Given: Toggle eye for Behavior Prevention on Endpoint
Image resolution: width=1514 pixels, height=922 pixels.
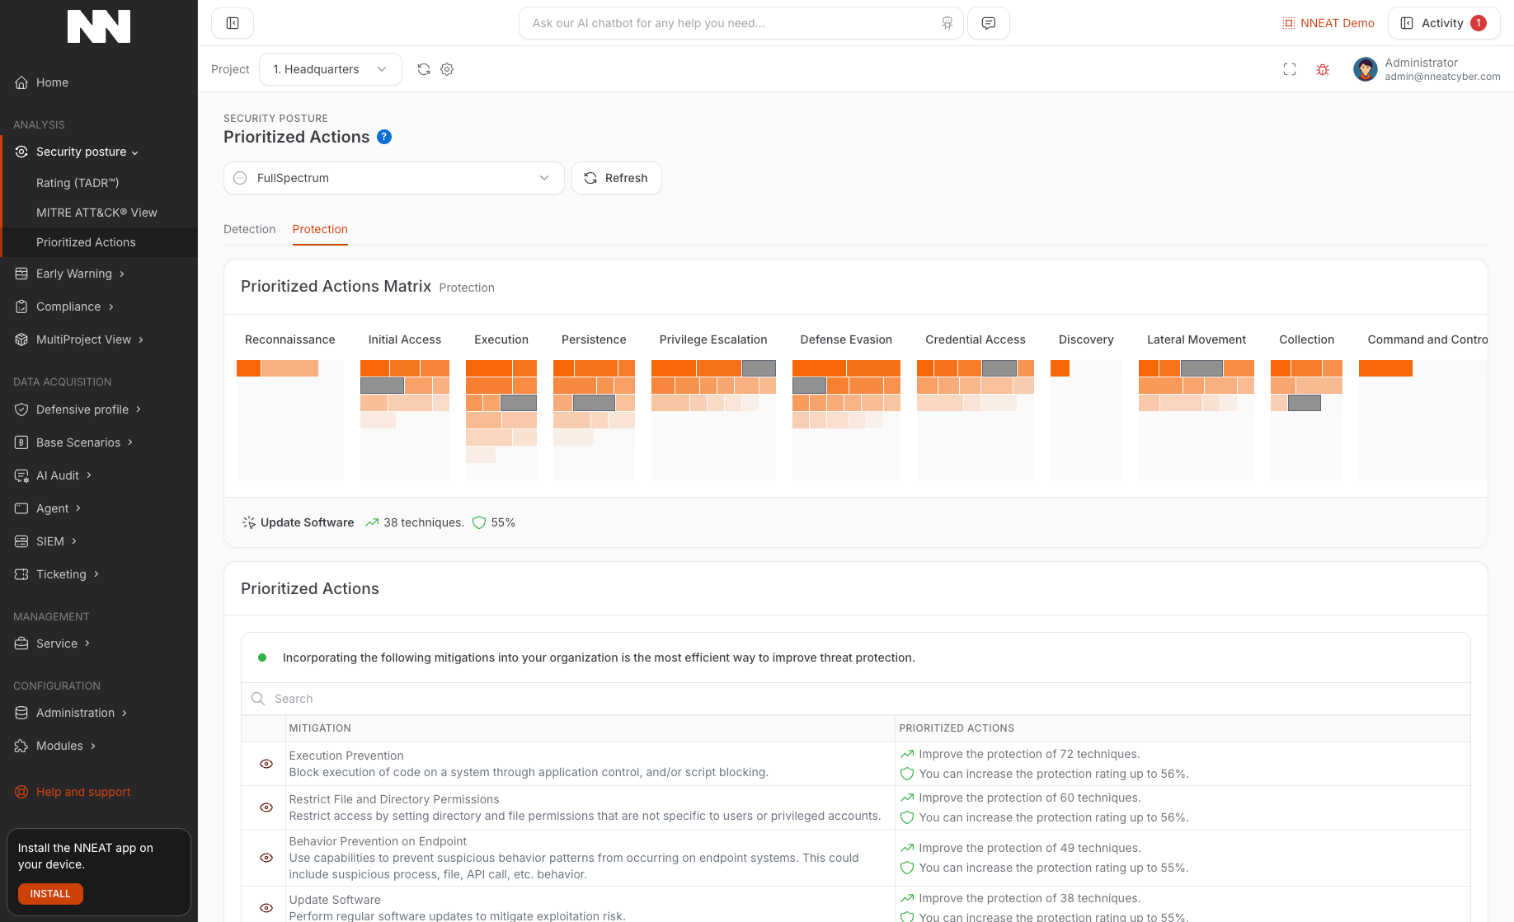Looking at the screenshot, I should tap(266, 858).
